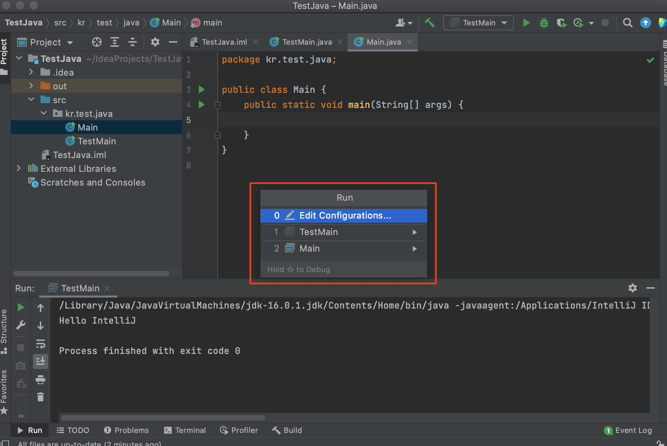Click the Debug bug icon in toolbar
The width and height of the screenshot is (667, 446).
point(544,23)
